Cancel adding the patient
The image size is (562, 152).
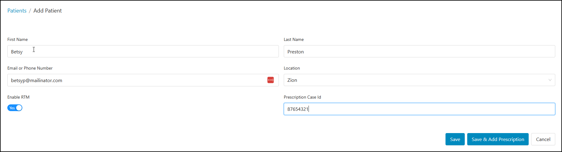[x=543, y=139]
